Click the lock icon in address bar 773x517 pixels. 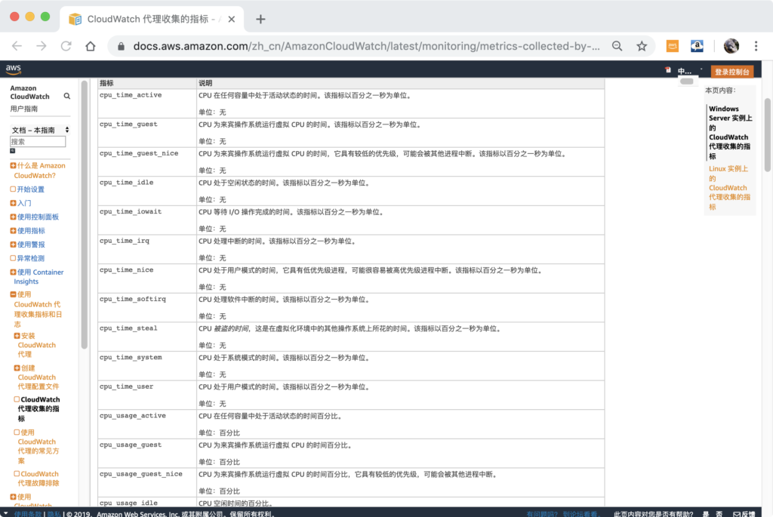tap(121, 46)
